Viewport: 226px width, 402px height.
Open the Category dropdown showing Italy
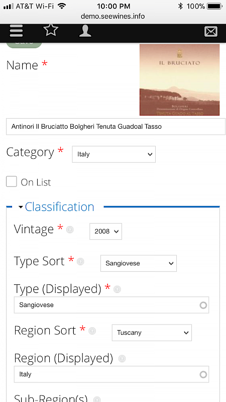click(114, 154)
